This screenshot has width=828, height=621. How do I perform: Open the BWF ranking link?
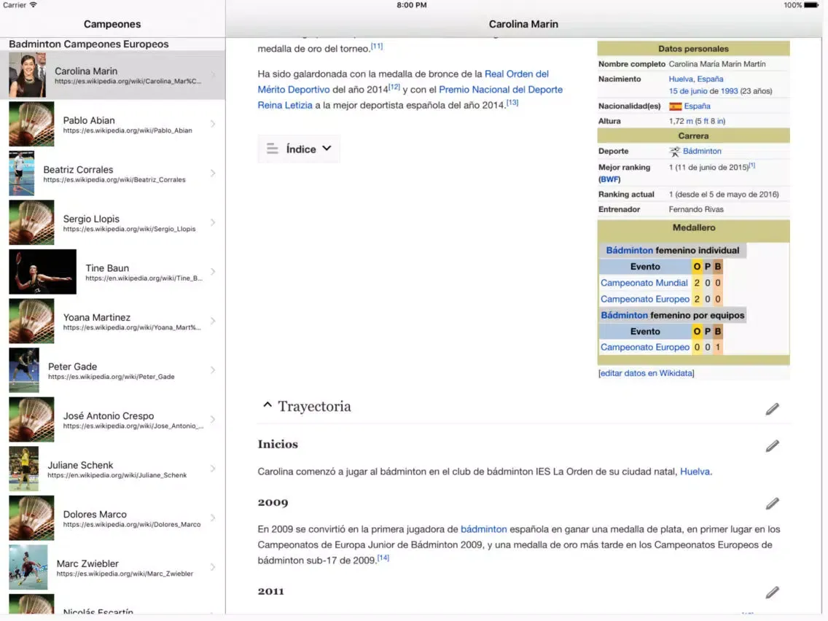609,179
